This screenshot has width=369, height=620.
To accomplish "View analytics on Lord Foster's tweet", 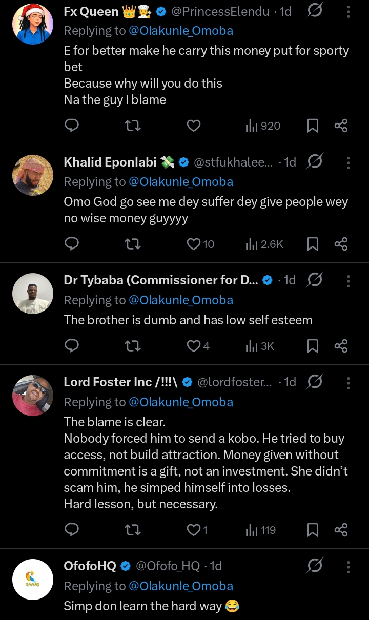I will tap(261, 530).
